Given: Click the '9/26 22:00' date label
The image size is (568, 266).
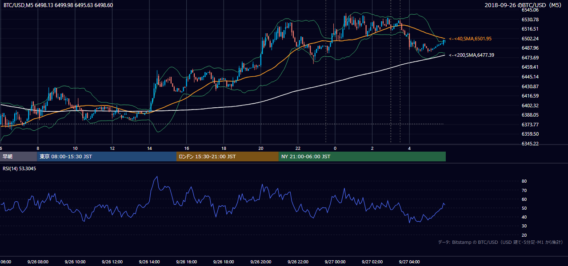Looking at the screenshot, I should point(297,262).
